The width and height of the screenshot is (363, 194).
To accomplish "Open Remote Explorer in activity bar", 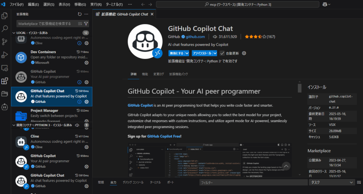I will coord(5,68).
